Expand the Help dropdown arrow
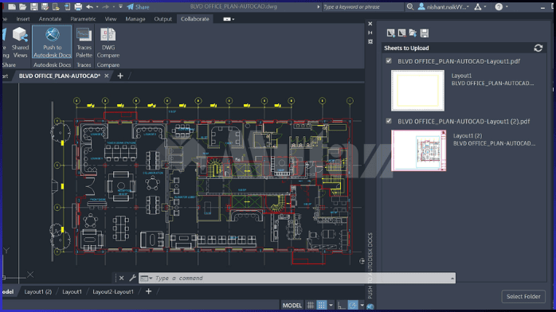 point(507,6)
